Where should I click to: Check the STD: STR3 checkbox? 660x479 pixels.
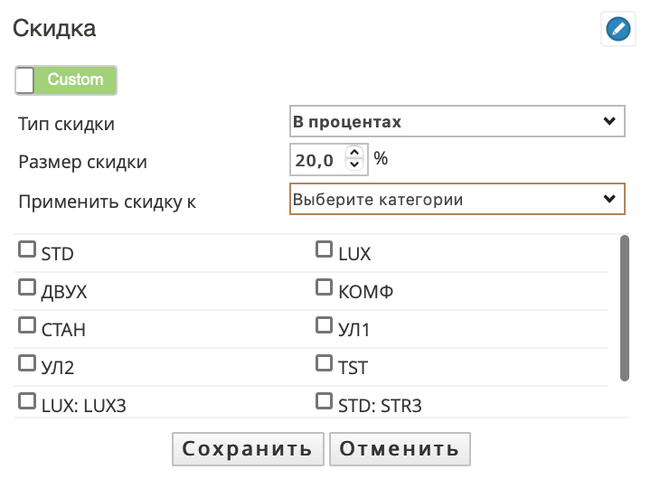click(324, 400)
